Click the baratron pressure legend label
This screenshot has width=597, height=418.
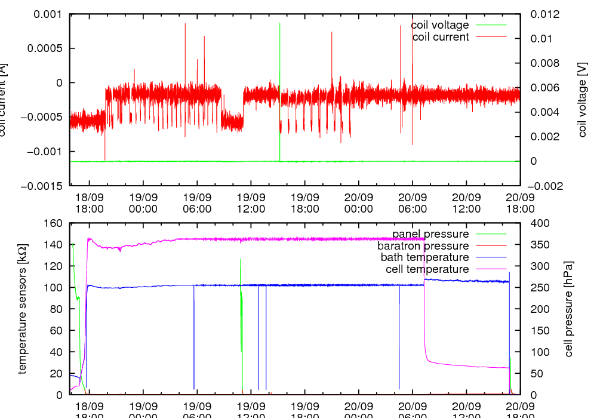(423, 245)
